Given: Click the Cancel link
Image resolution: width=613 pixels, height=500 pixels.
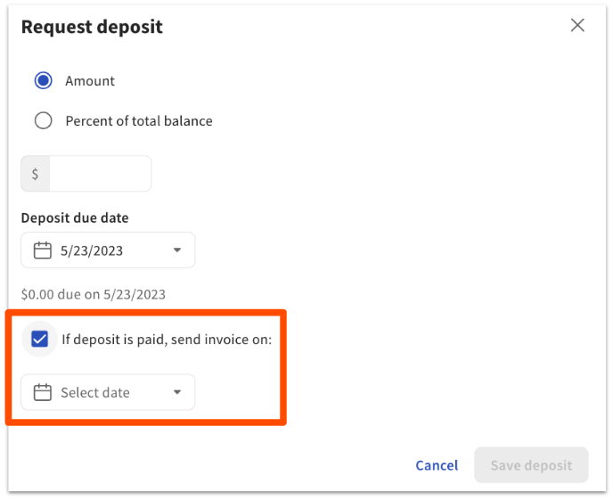Looking at the screenshot, I should click(x=437, y=465).
